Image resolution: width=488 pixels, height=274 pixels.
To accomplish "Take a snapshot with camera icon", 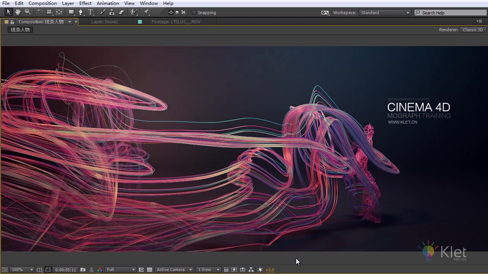I will click(83, 269).
